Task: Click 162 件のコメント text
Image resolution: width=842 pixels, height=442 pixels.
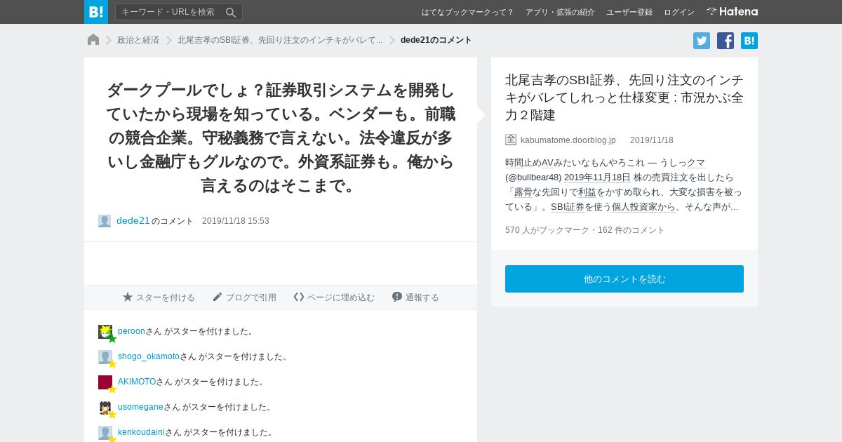Action: pyautogui.click(x=631, y=230)
